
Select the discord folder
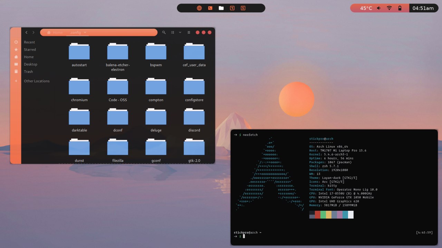[x=194, y=120]
